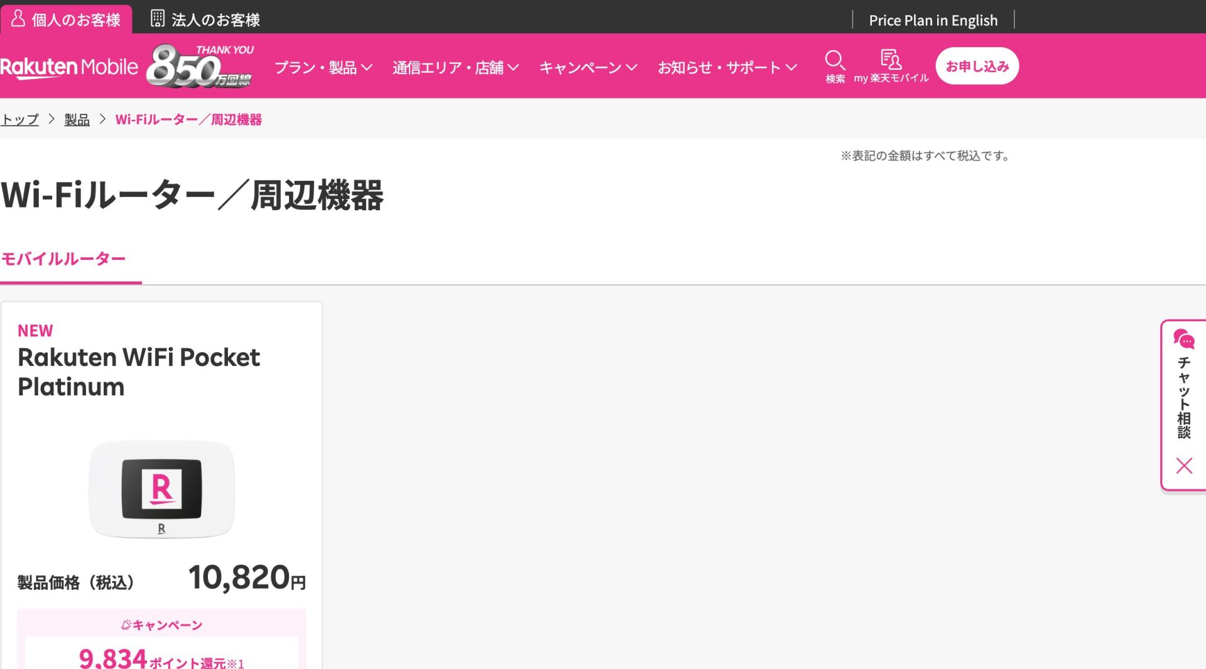Click the Rakuten Mobile logo

[x=69, y=67]
